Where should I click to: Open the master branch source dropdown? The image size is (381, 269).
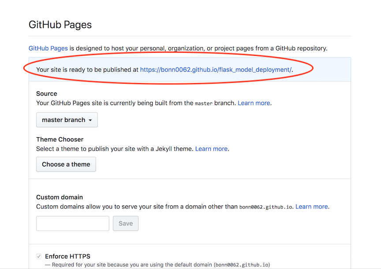point(67,120)
